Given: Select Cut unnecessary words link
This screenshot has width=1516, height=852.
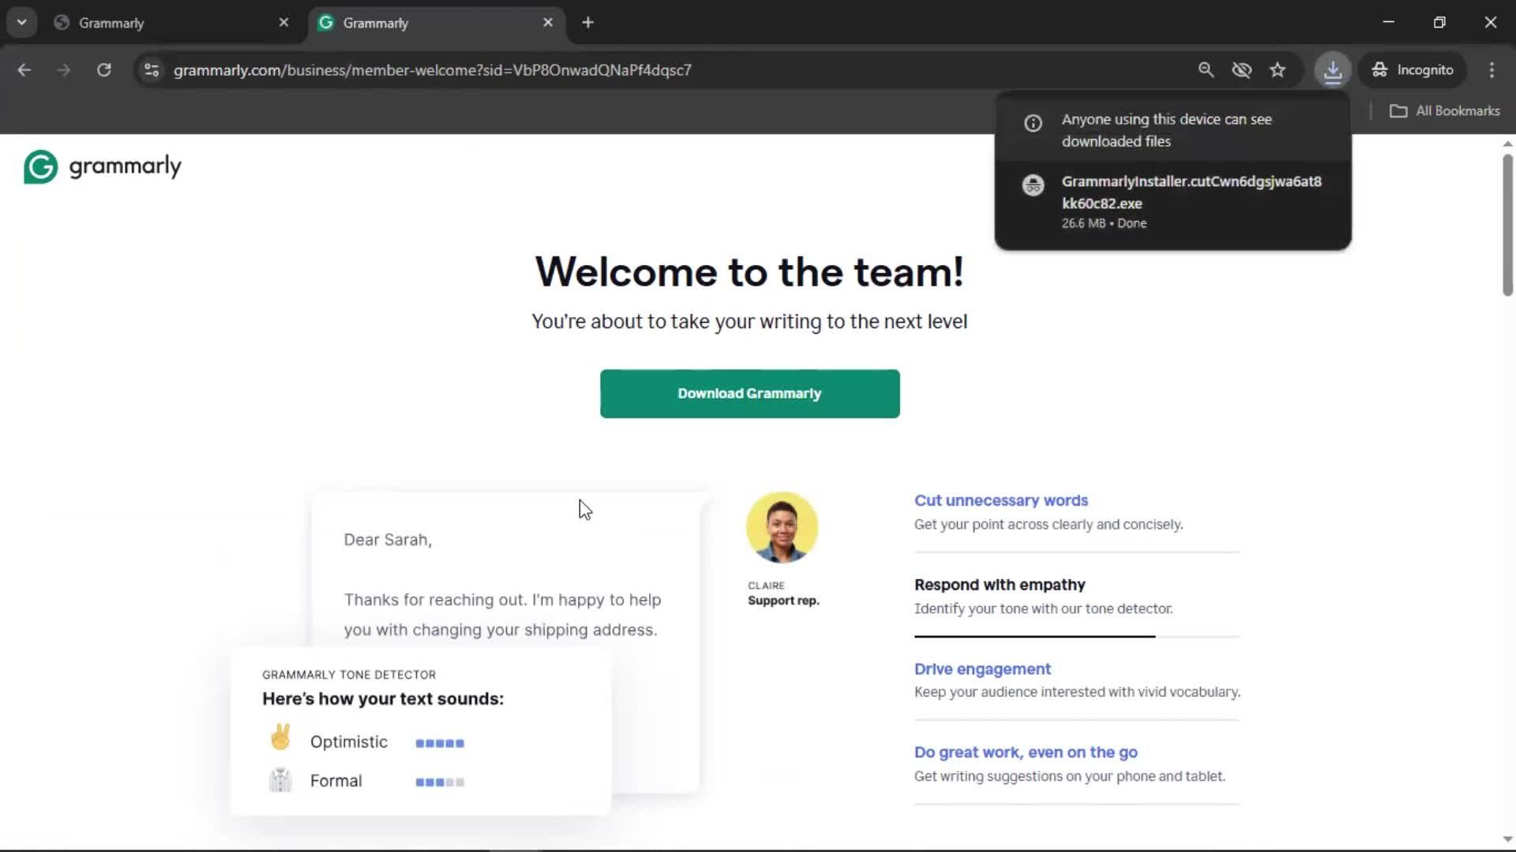Looking at the screenshot, I should (x=1000, y=500).
